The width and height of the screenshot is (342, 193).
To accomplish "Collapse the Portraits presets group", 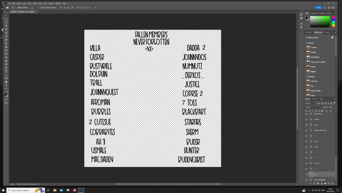I will pyautogui.click(x=306, y=43).
